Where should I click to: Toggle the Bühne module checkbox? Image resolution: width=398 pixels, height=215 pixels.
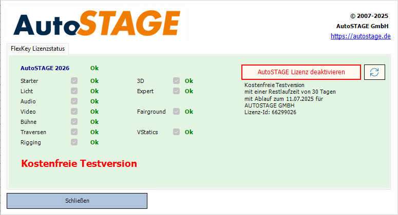pyautogui.click(x=74, y=122)
